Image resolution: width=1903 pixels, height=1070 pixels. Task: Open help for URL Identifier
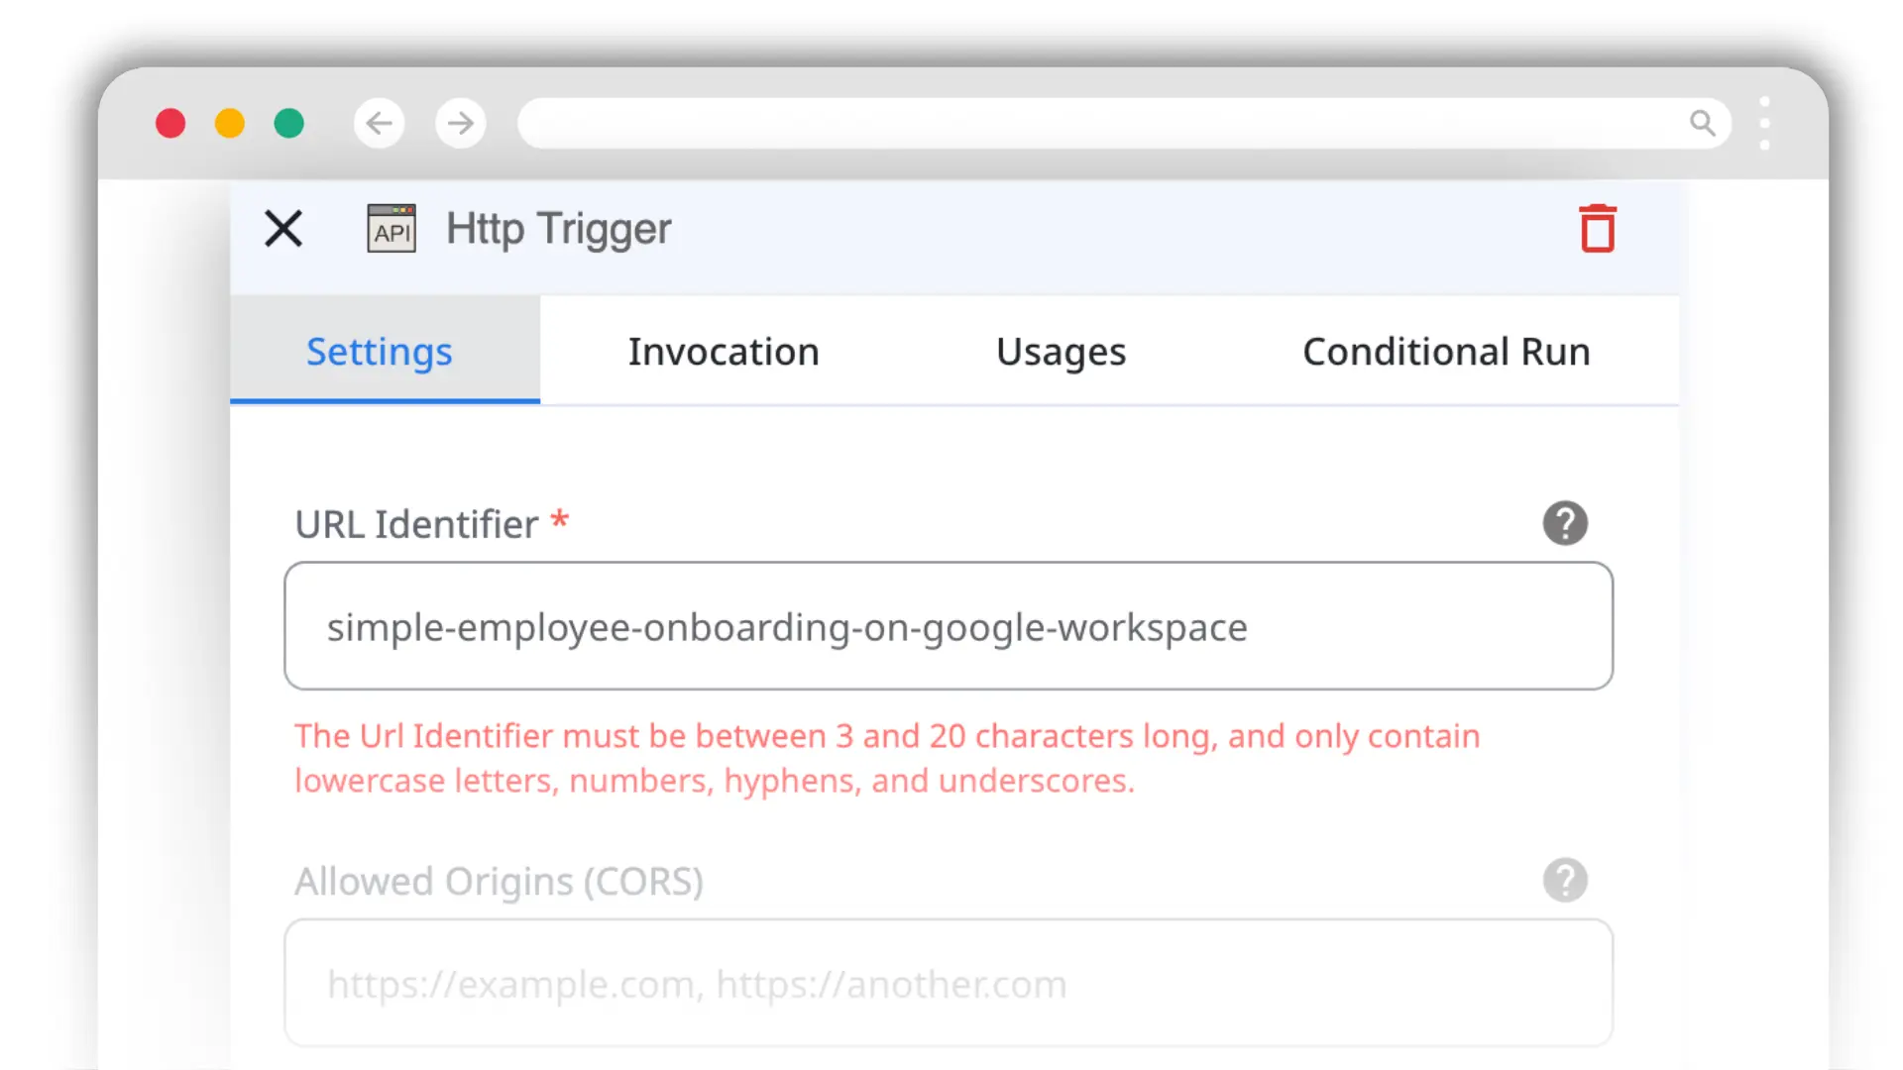point(1565,523)
